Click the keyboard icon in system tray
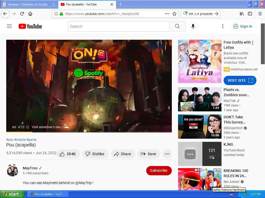 tap(231, 194)
